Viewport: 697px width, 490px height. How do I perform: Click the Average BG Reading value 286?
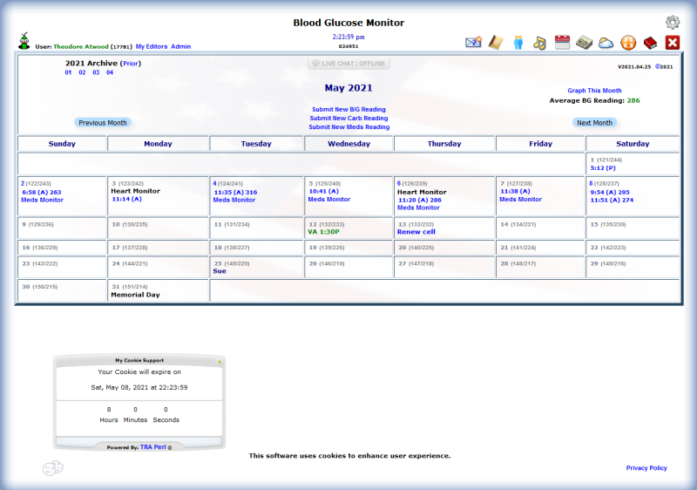[x=633, y=100]
